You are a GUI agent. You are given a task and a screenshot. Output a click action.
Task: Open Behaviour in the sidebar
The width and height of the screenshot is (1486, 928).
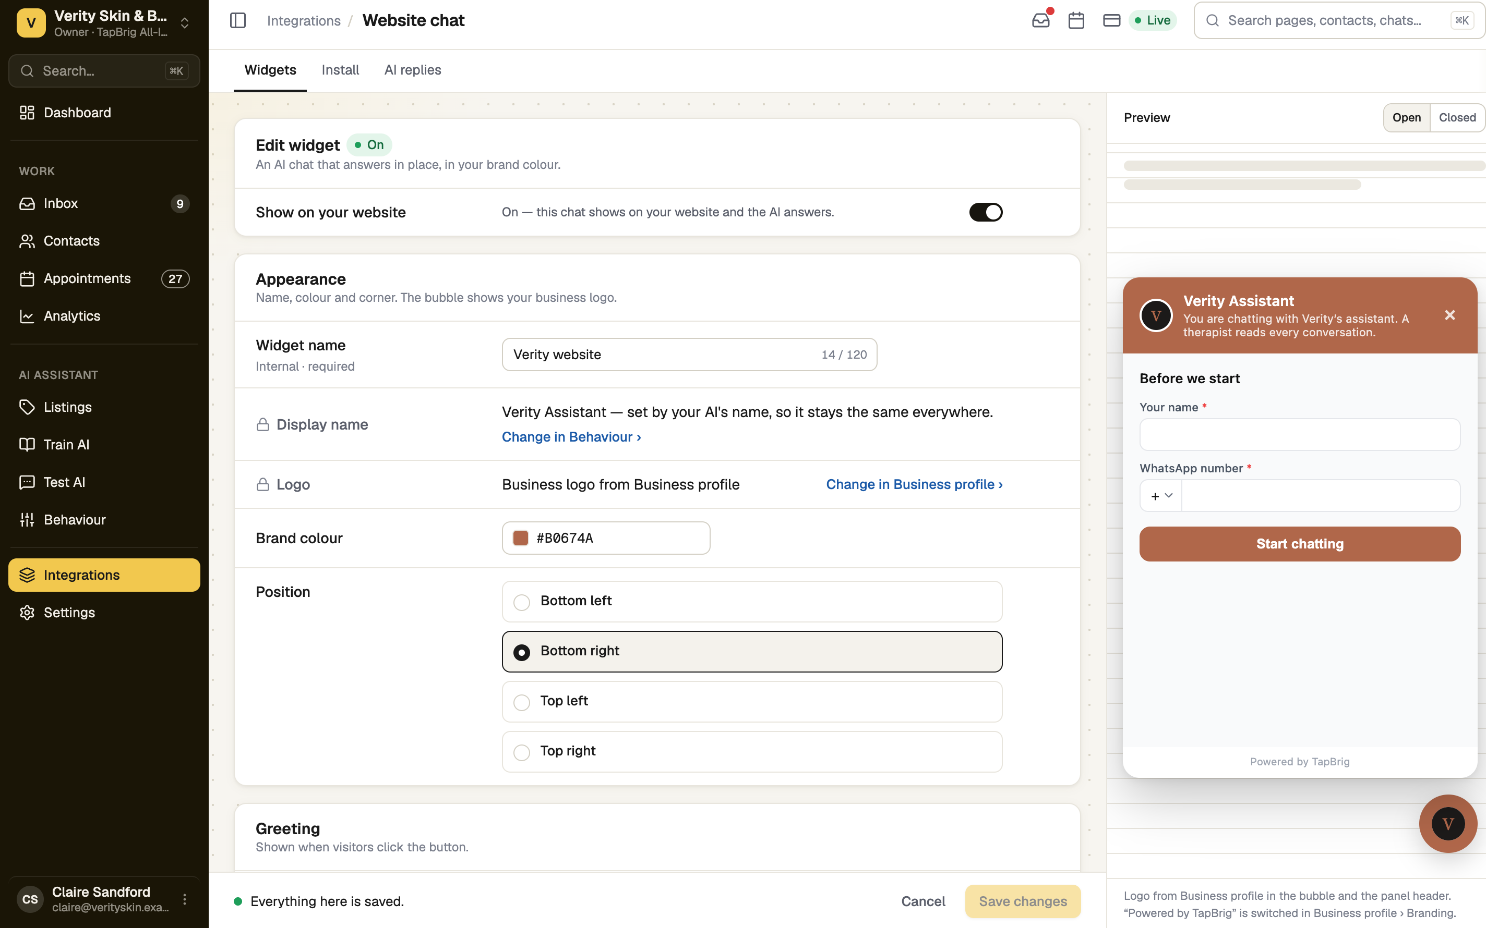(104, 520)
